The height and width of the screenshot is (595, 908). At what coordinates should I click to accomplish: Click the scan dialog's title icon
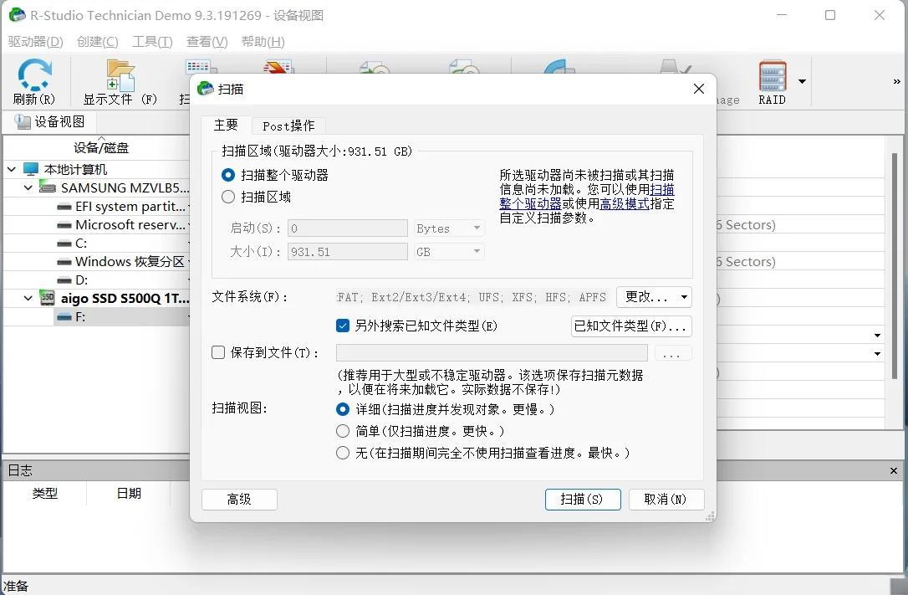tap(205, 89)
